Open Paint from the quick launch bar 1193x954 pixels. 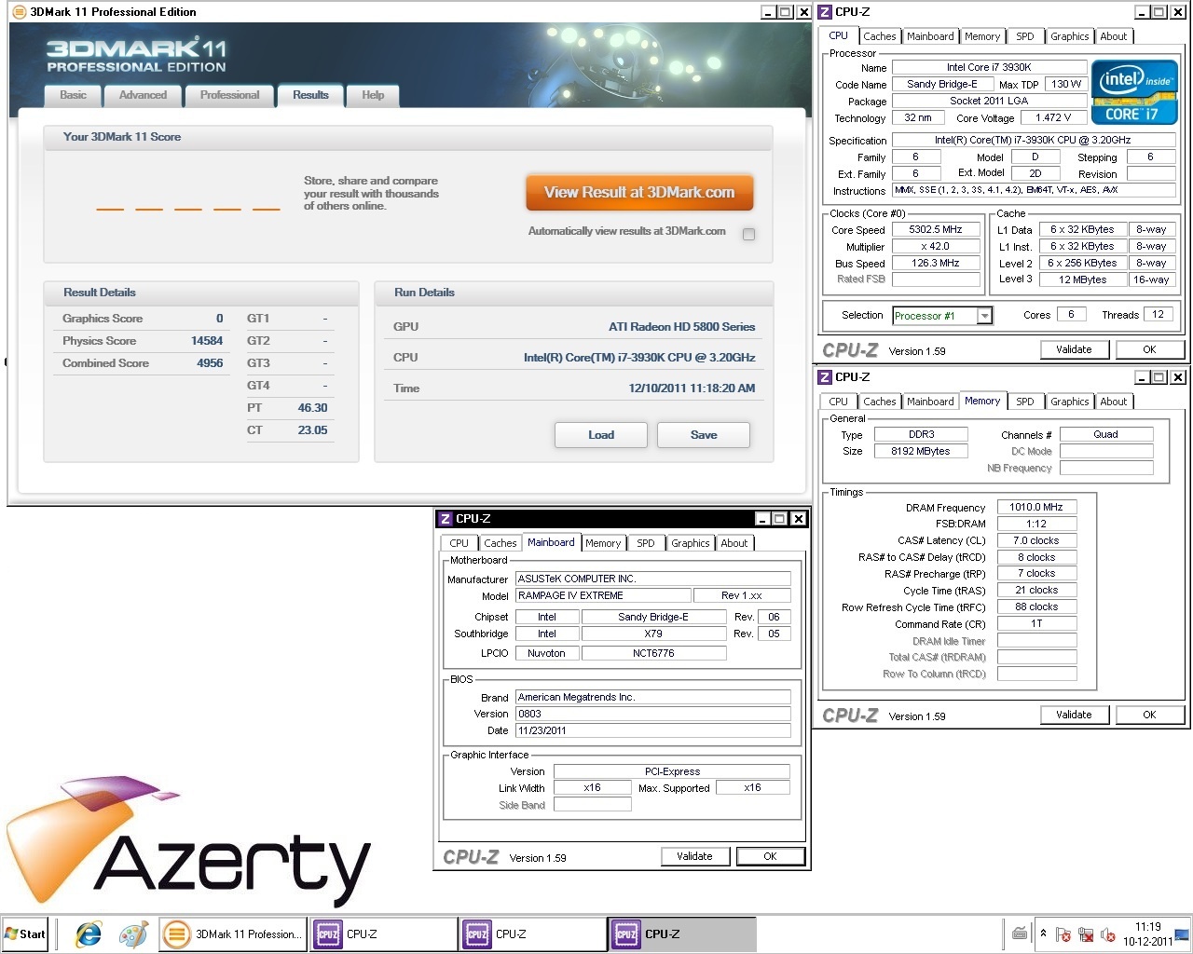pos(133,934)
